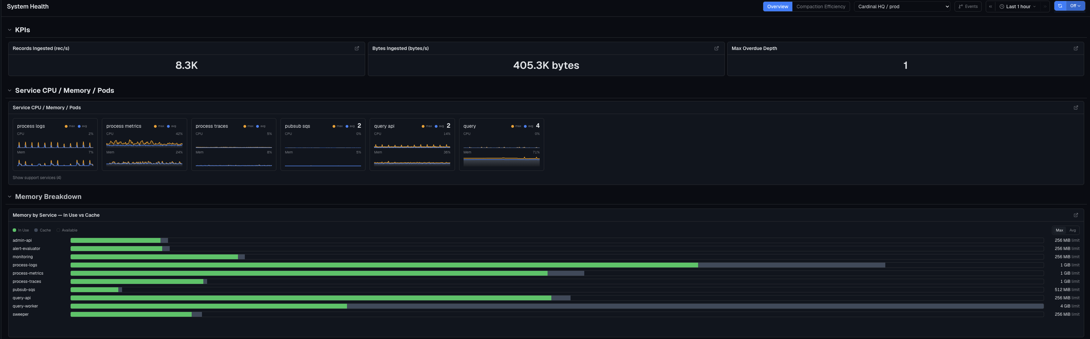Image resolution: width=1090 pixels, height=339 pixels.
Task: Select the Overview tab
Action: coord(777,7)
